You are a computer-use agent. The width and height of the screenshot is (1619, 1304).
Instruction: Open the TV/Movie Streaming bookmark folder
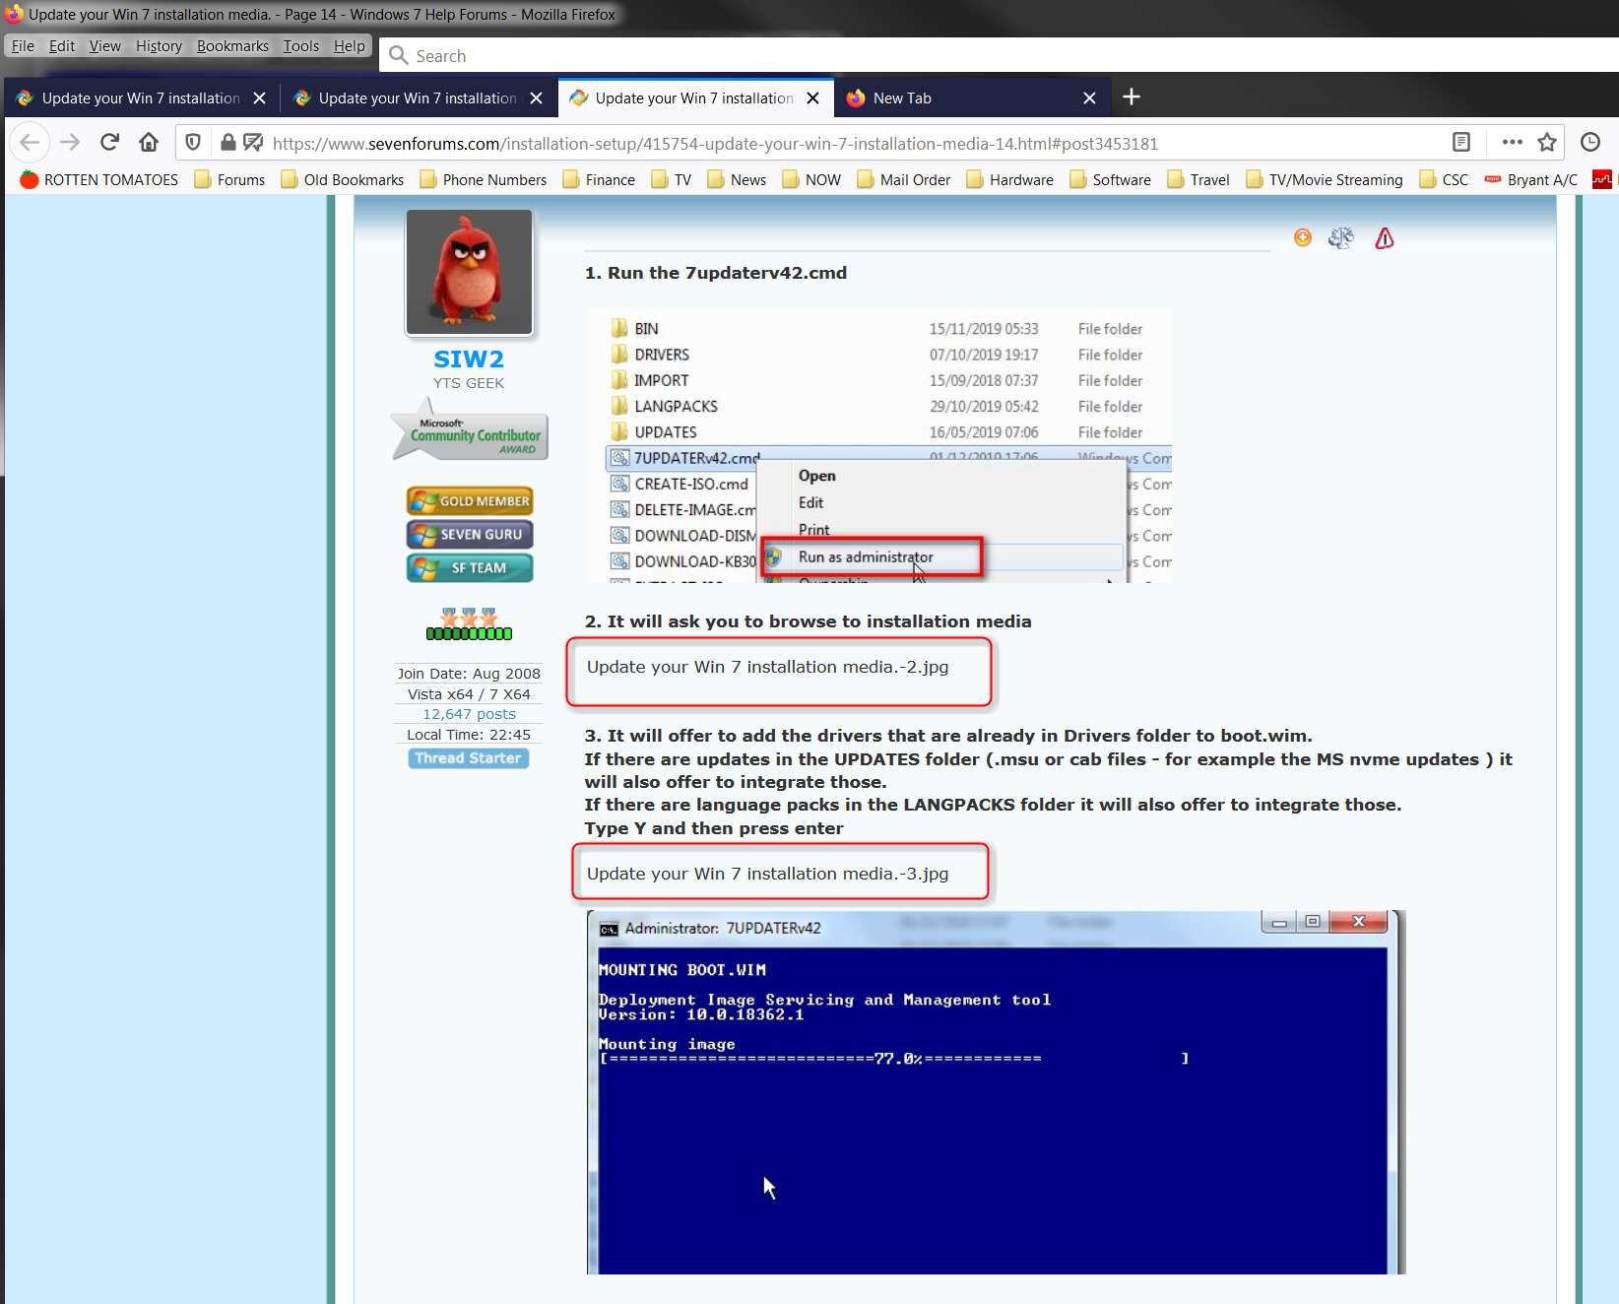(1325, 179)
